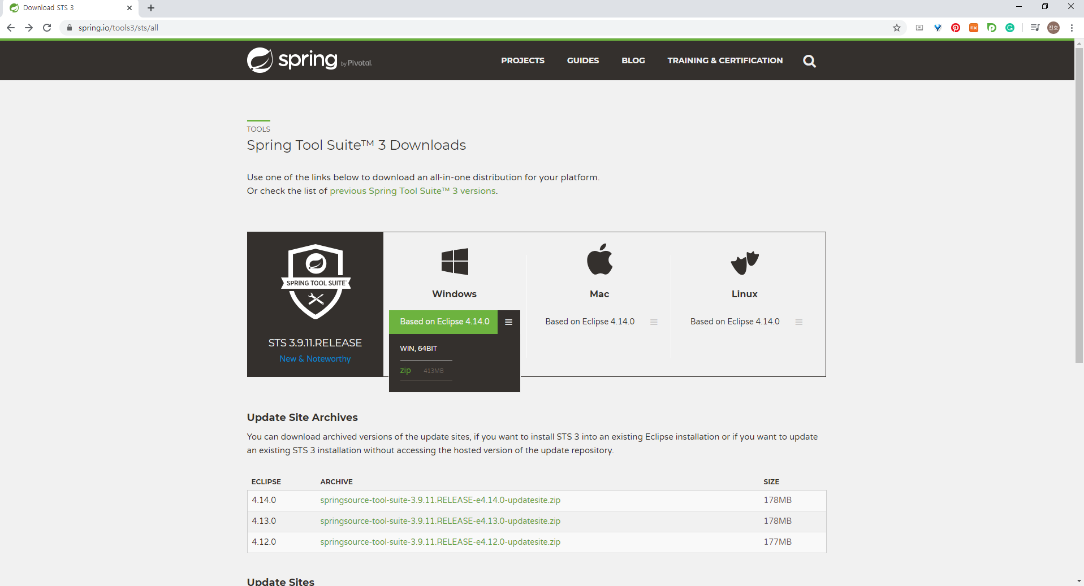
Task: Click the 177MB size cell
Action: coord(778,542)
